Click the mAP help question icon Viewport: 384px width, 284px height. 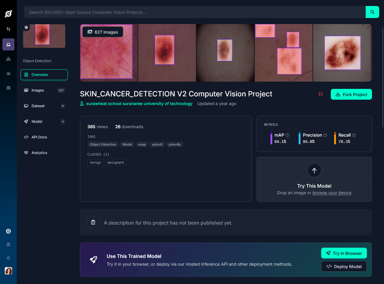point(287,135)
